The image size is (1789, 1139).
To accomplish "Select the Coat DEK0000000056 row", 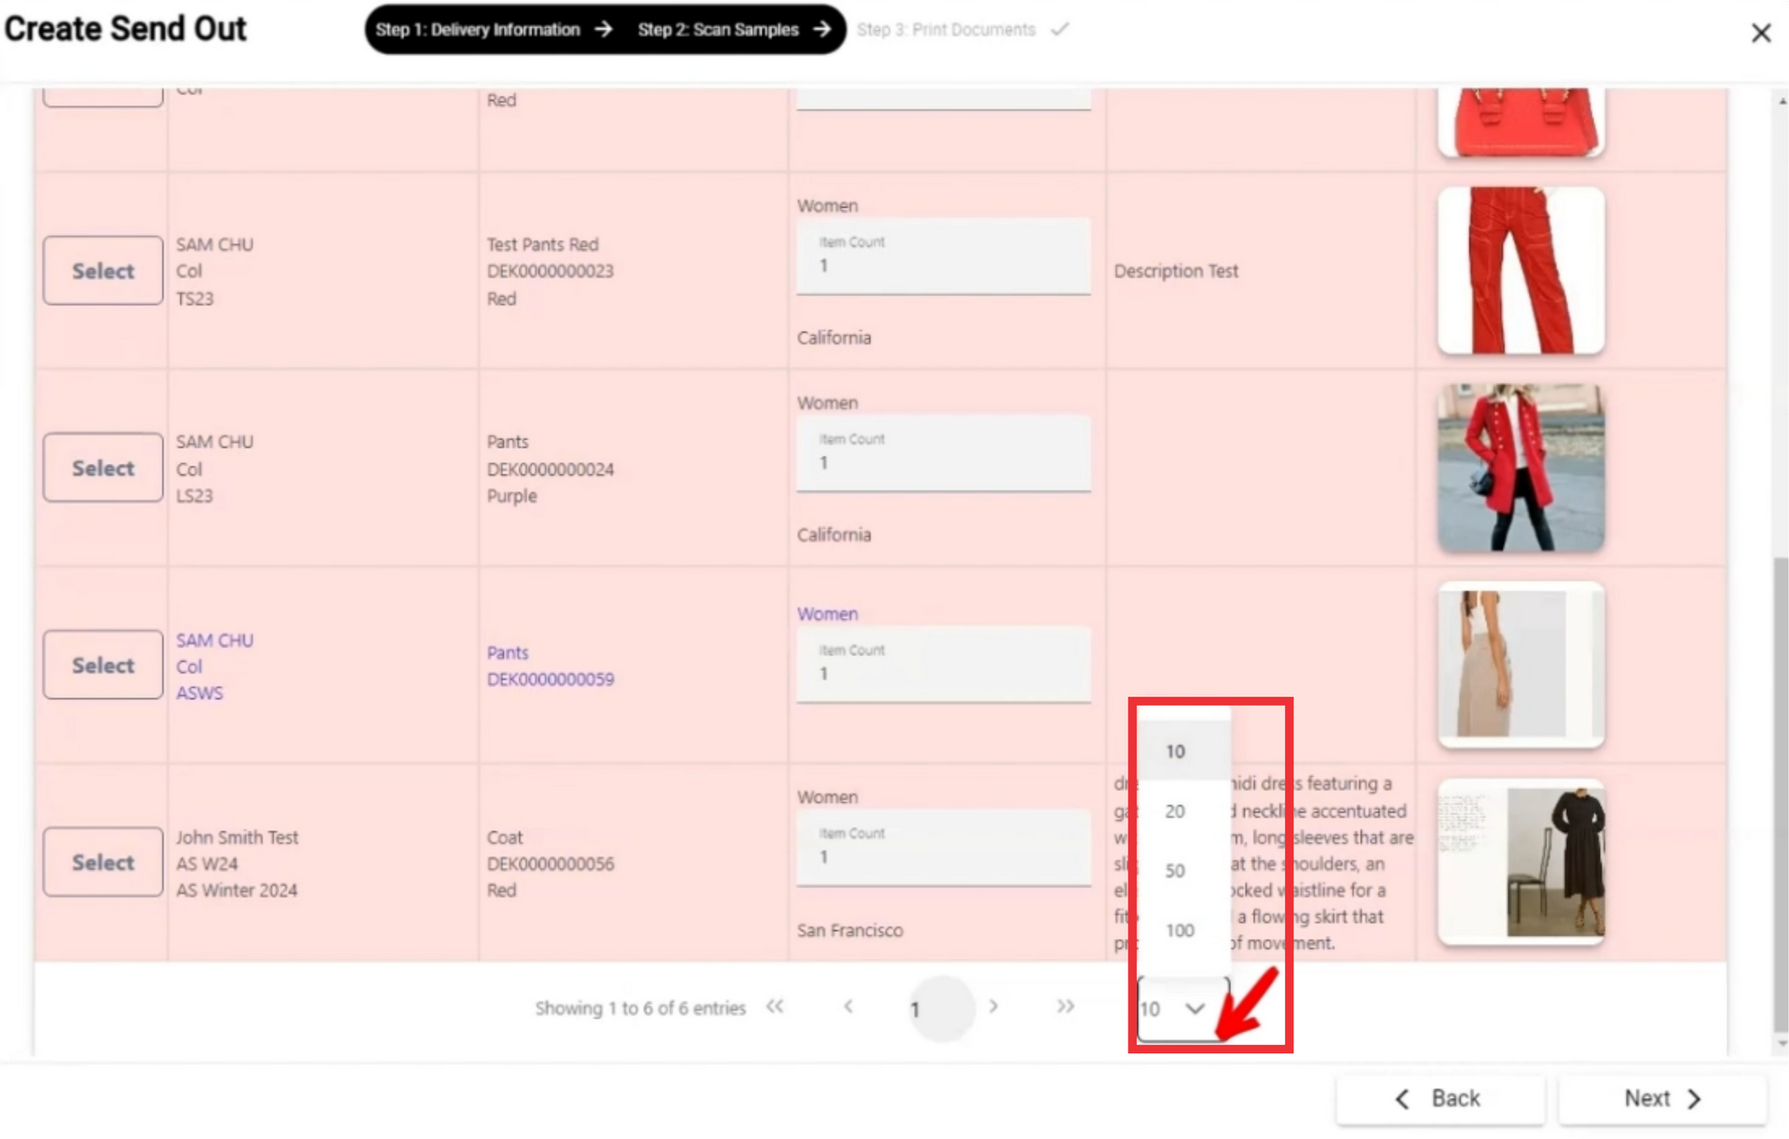I will [x=102, y=862].
